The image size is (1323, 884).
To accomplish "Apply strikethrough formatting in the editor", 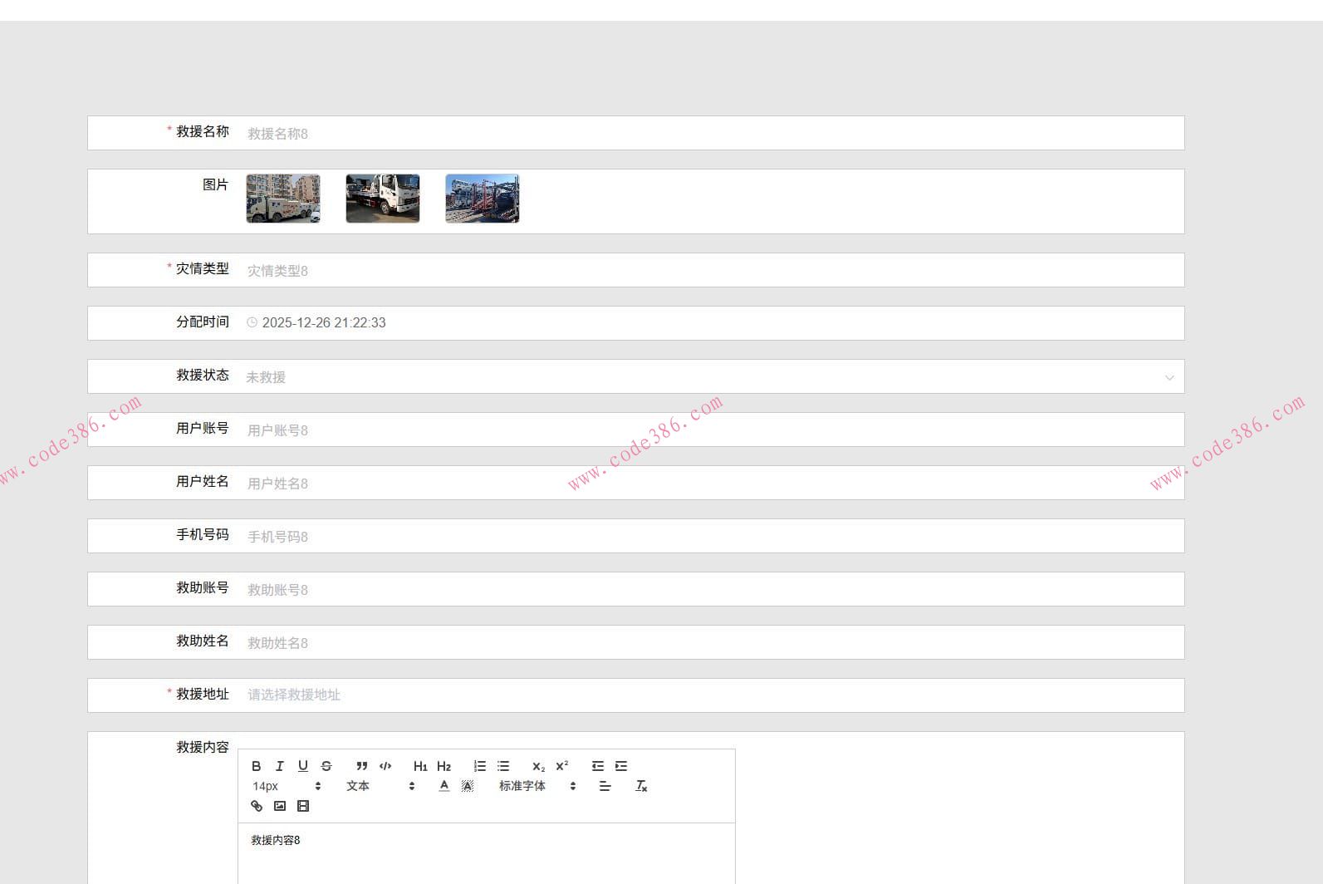I will pyautogui.click(x=326, y=766).
